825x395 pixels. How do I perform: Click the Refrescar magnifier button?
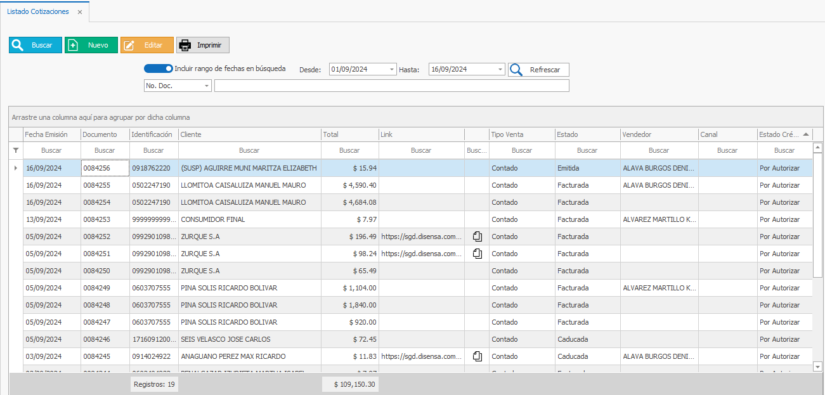538,70
